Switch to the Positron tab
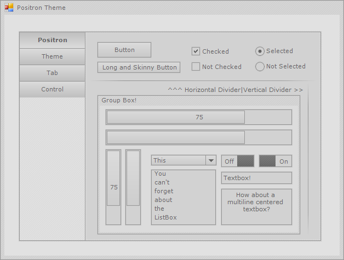Screen dimensions: 344x260 [x=53, y=40]
